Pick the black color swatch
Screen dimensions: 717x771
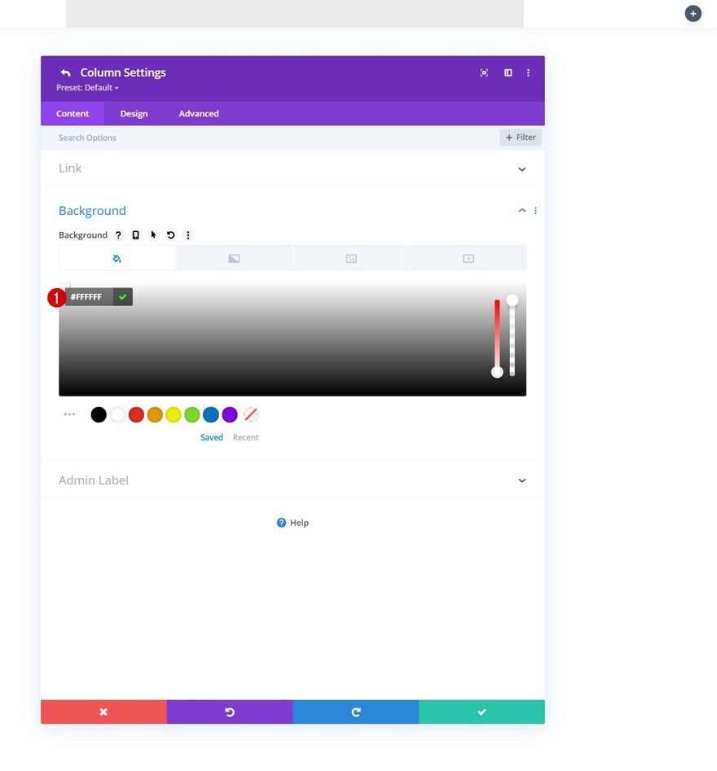pyautogui.click(x=99, y=414)
